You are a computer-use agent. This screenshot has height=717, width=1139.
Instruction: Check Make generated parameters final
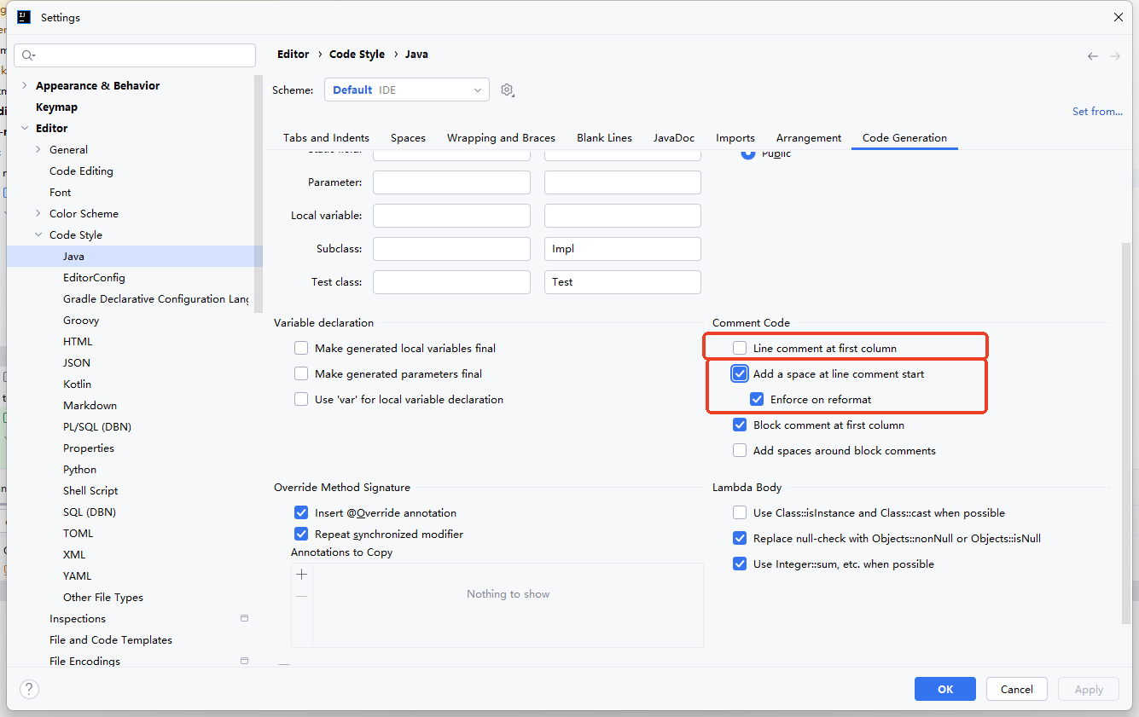coord(301,373)
